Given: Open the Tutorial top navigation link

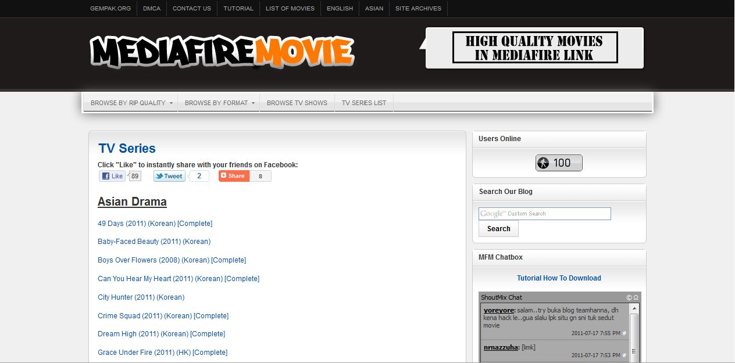Looking at the screenshot, I should pyautogui.click(x=238, y=9).
